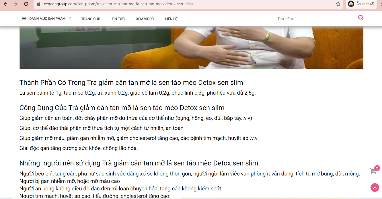The height and width of the screenshot is (199, 382).
Task: Expand the DANH MỤC SẢN PHẨM chevron
Action: (x=69, y=18)
